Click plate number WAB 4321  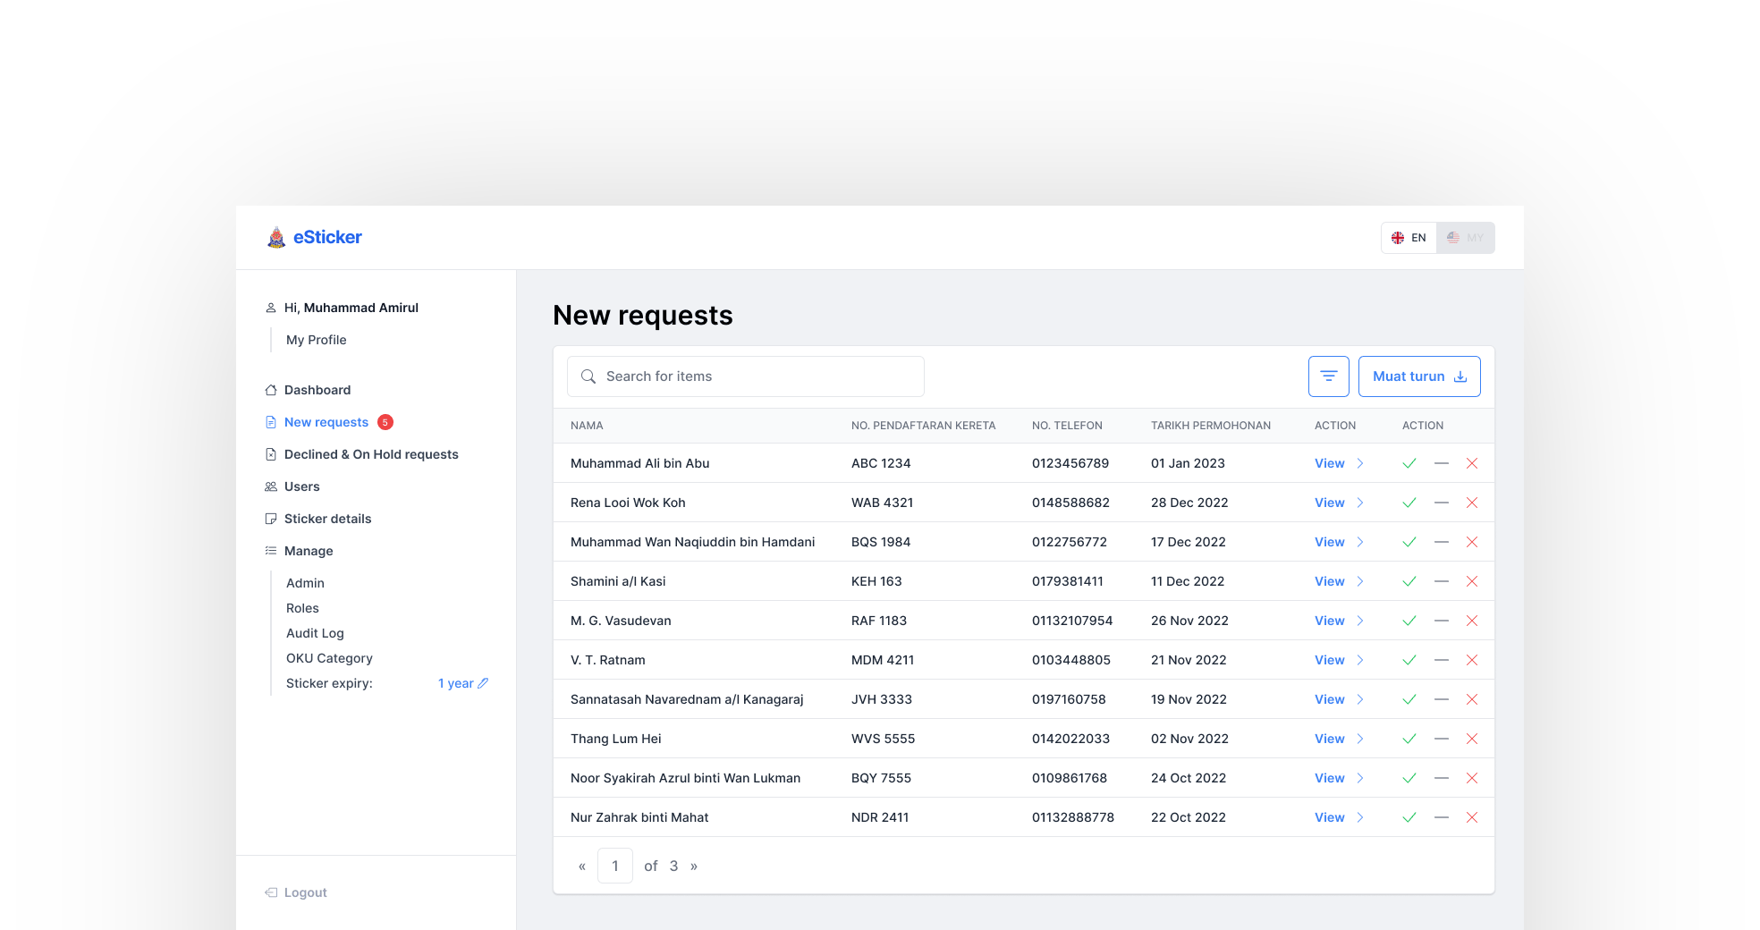pos(882,503)
